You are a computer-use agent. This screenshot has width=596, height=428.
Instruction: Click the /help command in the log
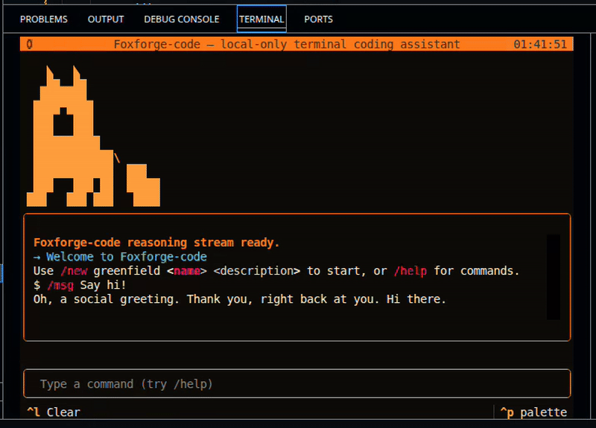coord(410,271)
